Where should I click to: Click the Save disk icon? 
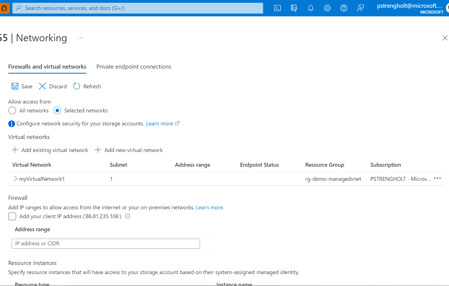coord(15,86)
